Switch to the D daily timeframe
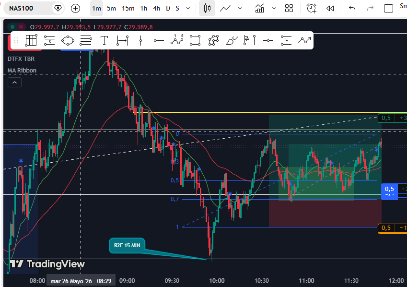The height and width of the screenshot is (287, 407). (x=168, y=8)
